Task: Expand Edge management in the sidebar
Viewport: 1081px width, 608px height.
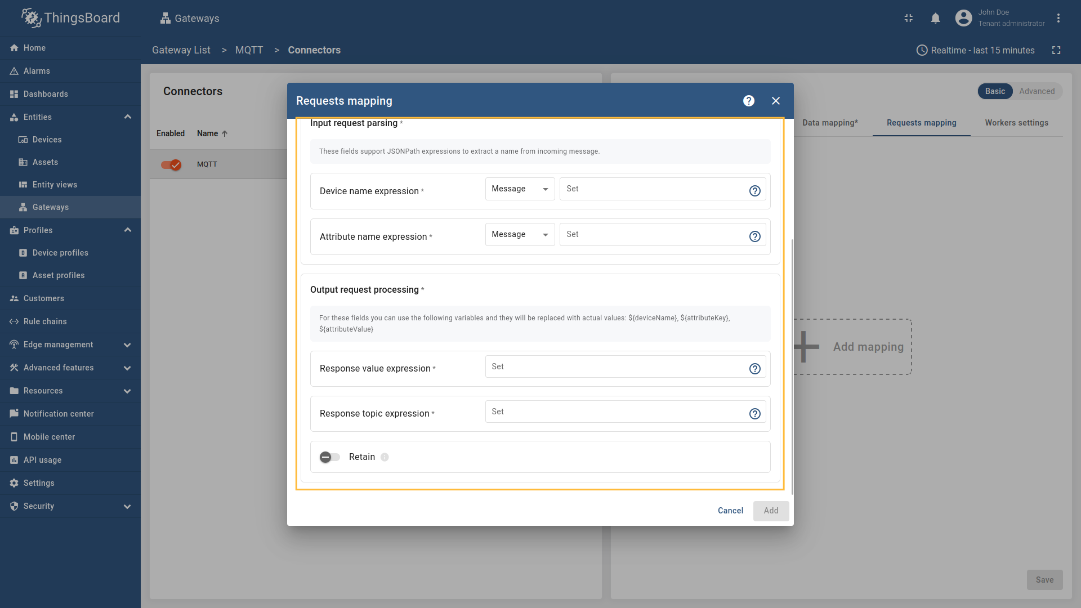Action: coord(128,345)
